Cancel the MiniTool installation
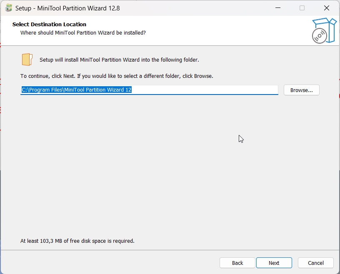 point(315,263)
